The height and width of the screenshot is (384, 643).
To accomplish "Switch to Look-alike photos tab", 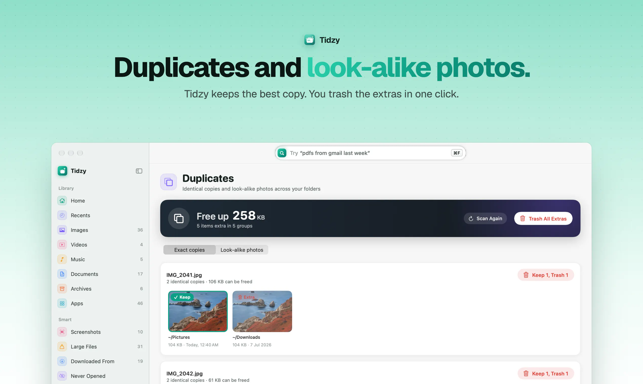I will [x=242, y=250].
